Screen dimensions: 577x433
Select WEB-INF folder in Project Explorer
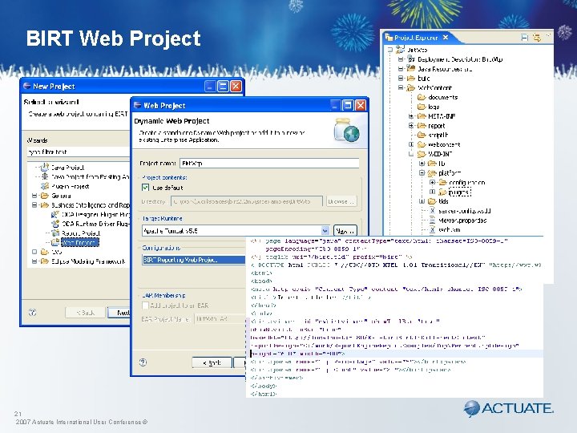(x=440, y=154)
